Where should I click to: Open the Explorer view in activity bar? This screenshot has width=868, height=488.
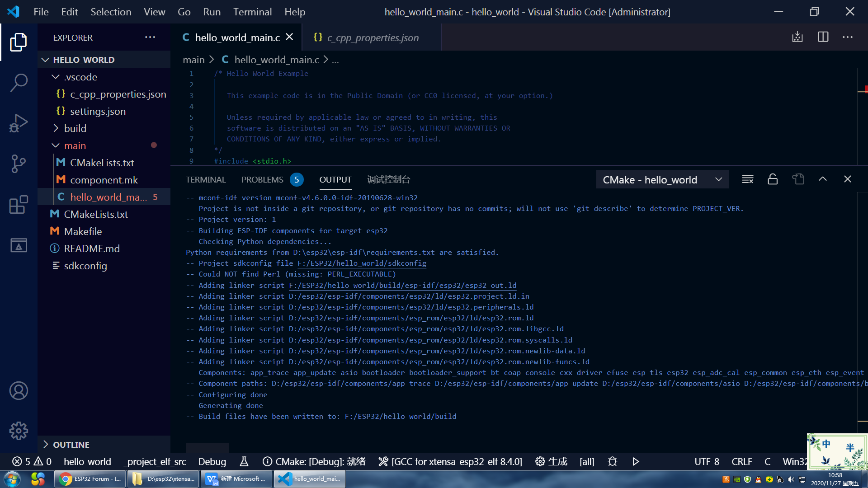click(19, 42)
